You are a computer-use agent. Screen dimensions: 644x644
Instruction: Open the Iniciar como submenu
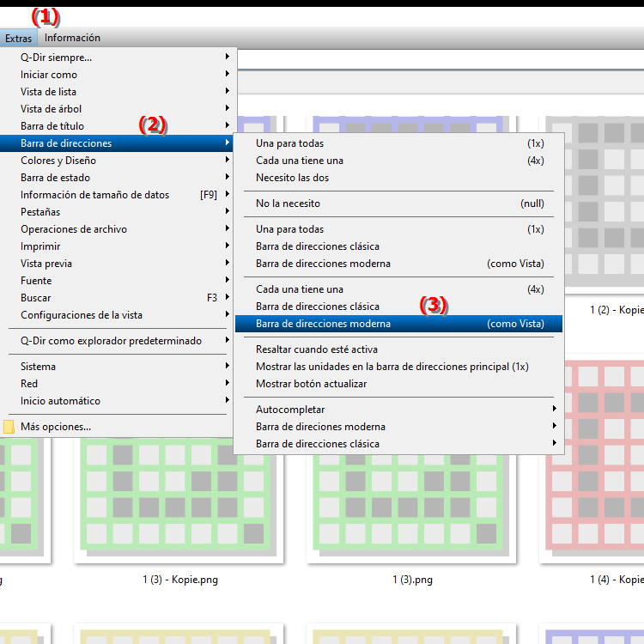pyautogui.click(x=118, y=75)
